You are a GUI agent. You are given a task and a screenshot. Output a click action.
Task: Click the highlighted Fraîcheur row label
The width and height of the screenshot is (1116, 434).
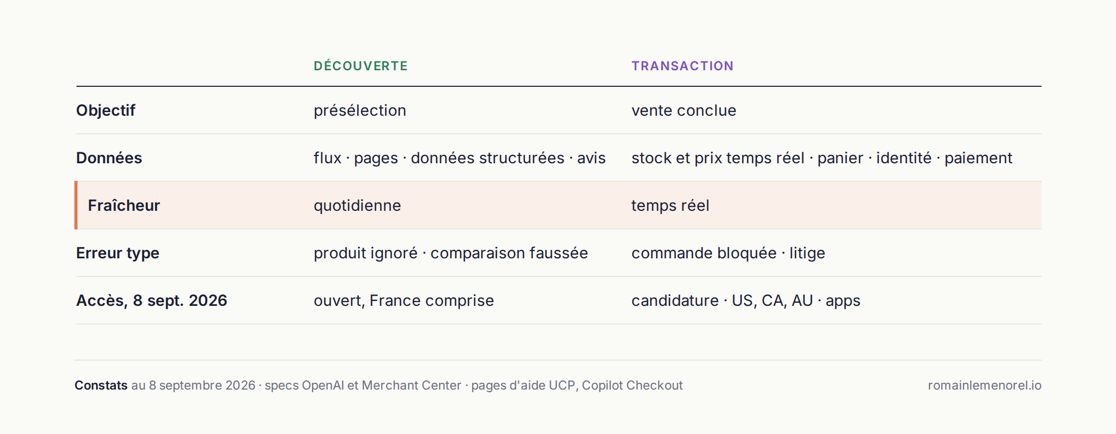124,205
